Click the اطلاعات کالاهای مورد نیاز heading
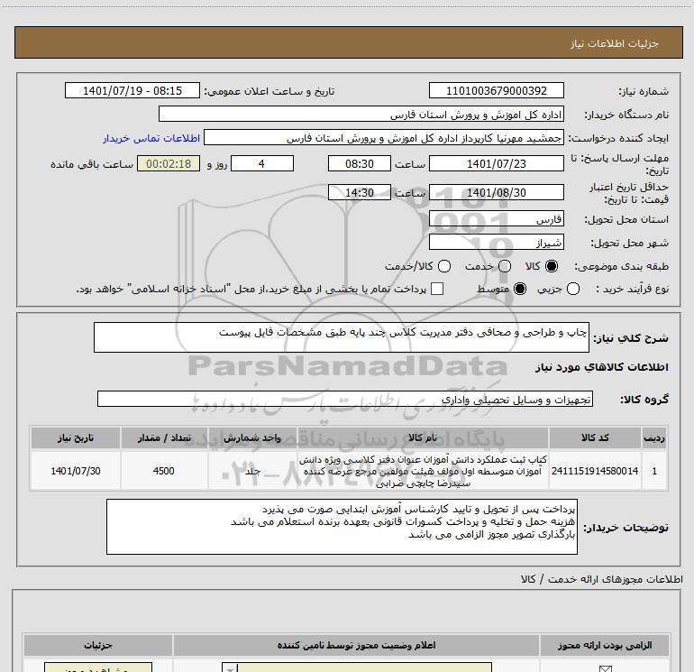Screen dimensions: 694x672 (601, 367)
